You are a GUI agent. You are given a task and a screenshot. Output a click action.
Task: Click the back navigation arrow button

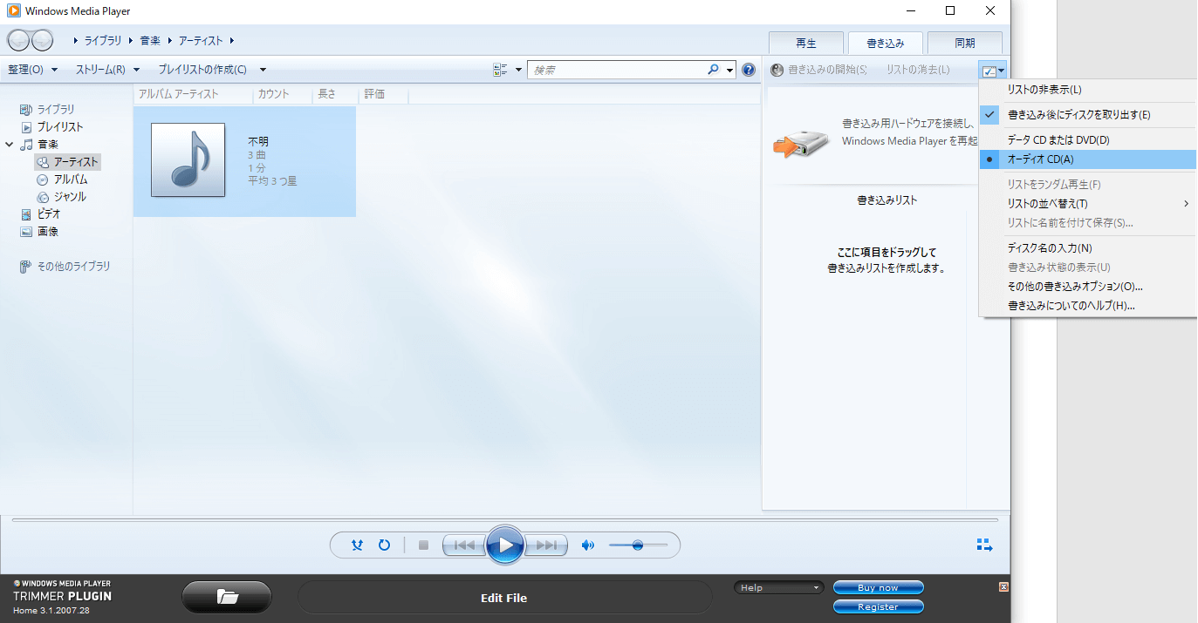pyautogui.click(x=18, y=40)
